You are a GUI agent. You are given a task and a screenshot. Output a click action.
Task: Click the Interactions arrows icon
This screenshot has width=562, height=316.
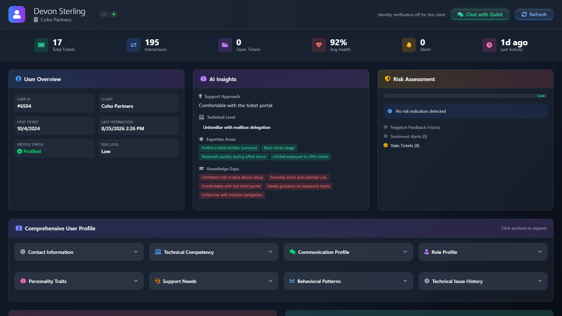(133, 45)
